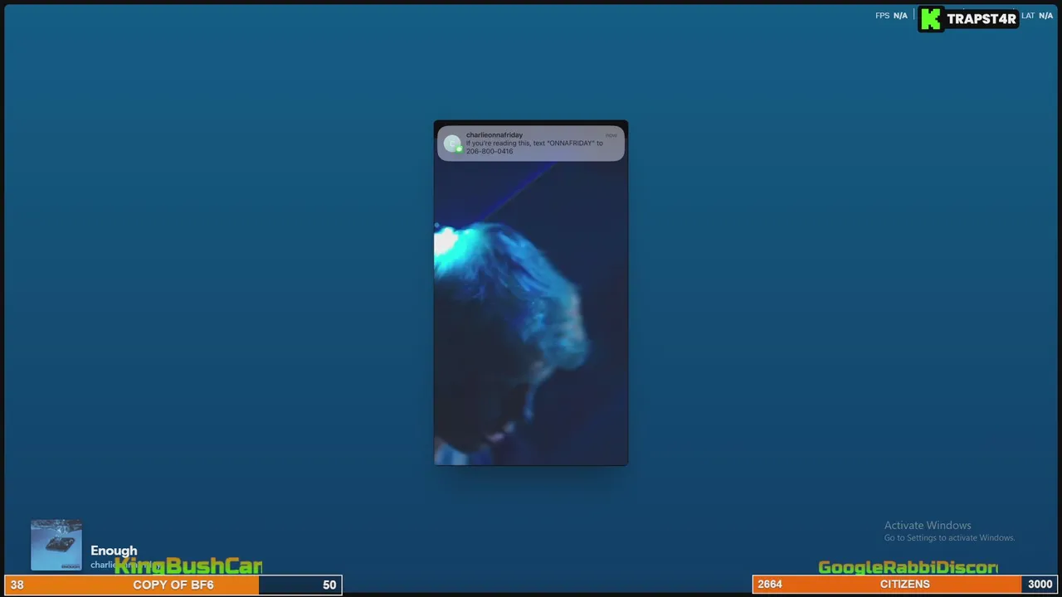Click the 'Enough' album cover thumbnail
The width and height of the screenshot is (1062, 597).
pyautogui.click(x=56, y=545)
